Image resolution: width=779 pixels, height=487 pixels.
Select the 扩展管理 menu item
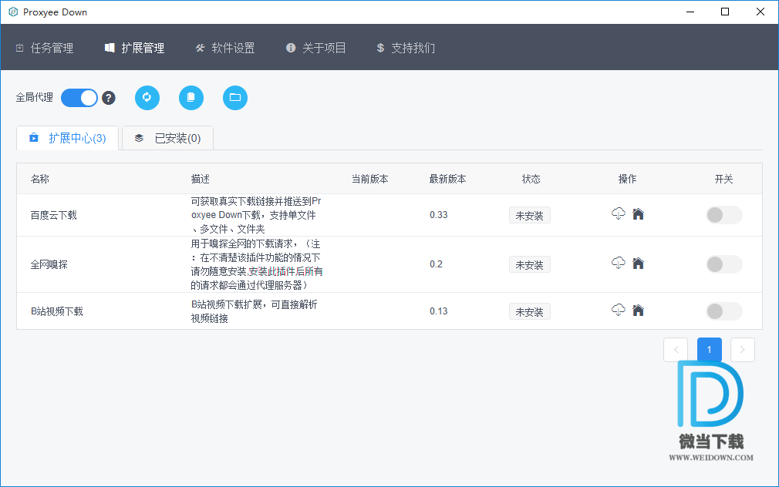click(135, 48)
